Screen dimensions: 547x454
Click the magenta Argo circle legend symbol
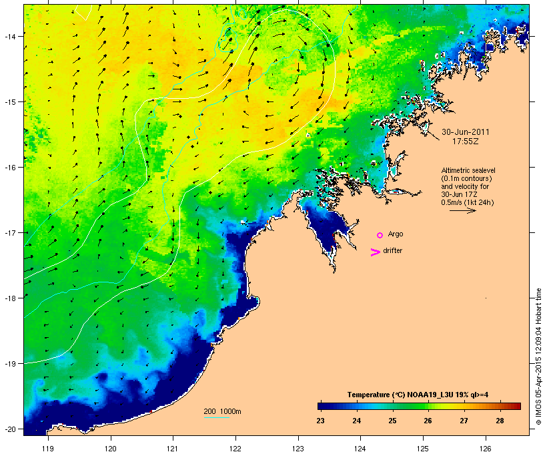[x=380, y=235]
